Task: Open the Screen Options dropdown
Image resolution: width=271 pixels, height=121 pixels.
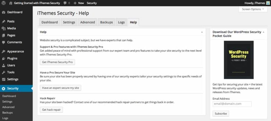Action: click(253, 9)
